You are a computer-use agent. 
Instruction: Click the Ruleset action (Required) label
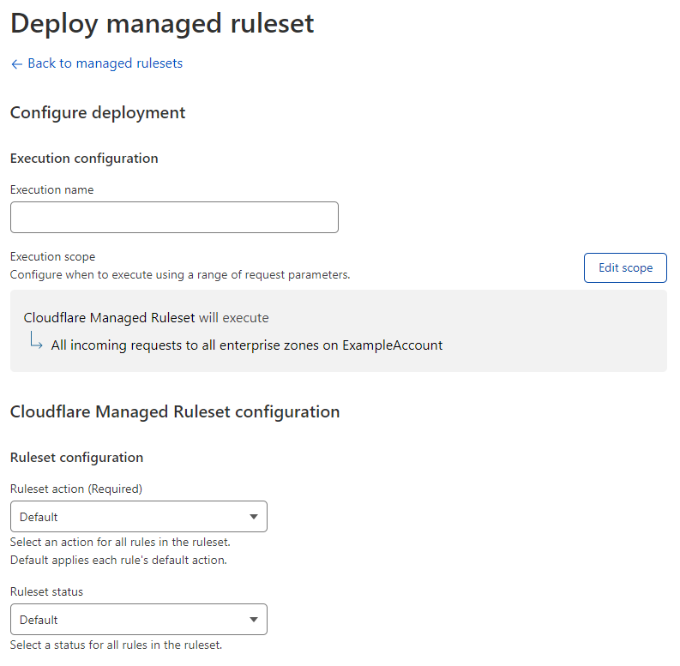(75, 489)
